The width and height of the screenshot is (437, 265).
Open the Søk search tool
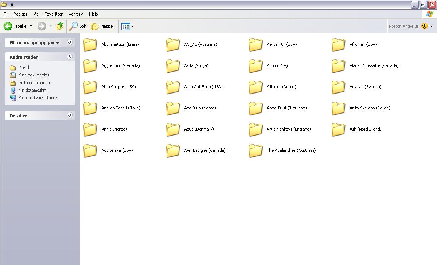78,26
